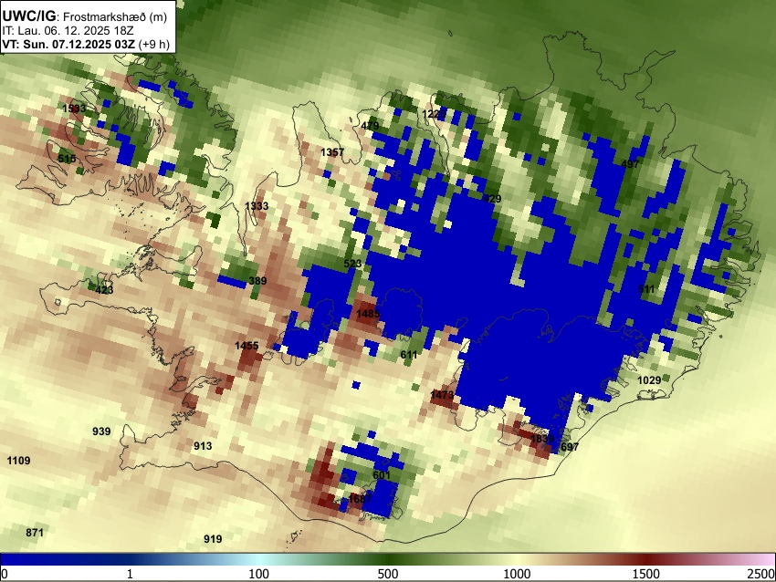776x582 pixels.
Task: Click the map value 1533
Action: tap(74, 109)
